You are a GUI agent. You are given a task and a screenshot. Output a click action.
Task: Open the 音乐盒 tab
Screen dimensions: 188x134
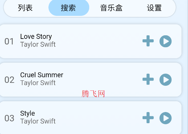pyautogui.click(x=111, y=8)
